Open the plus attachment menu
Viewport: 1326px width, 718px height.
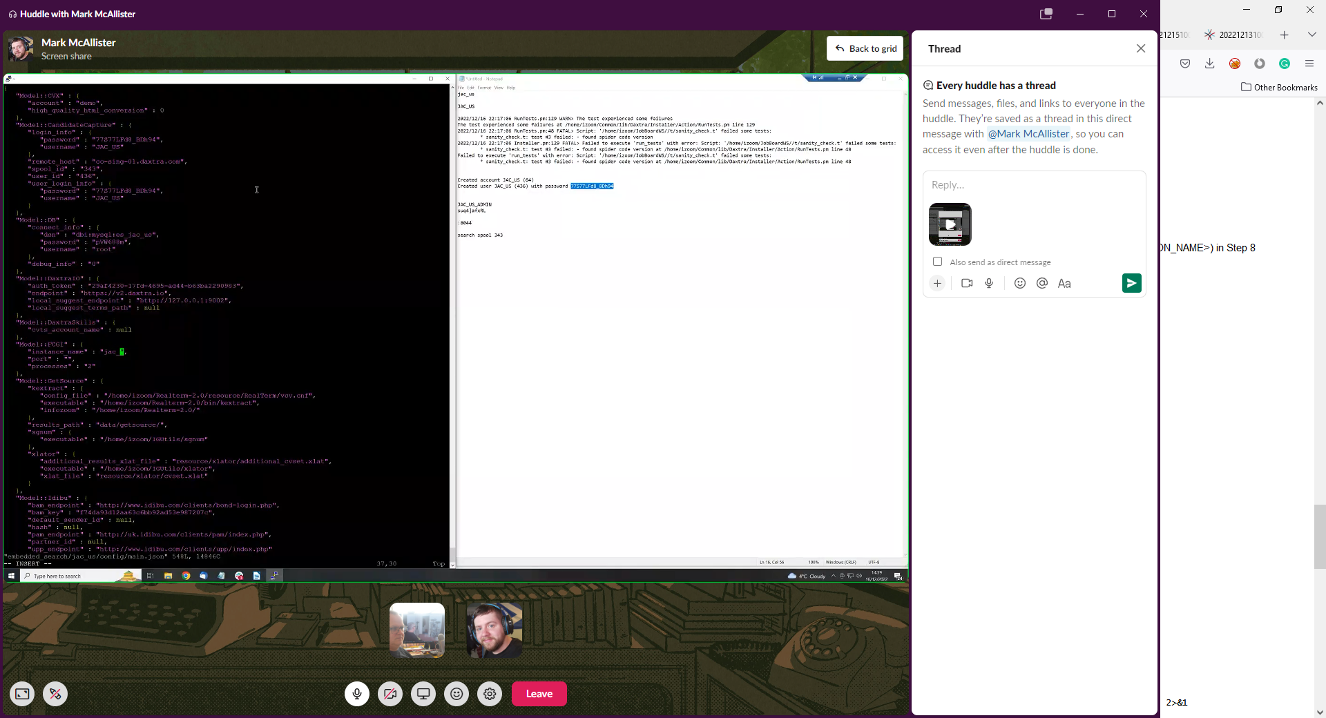(x=937, y=283)
